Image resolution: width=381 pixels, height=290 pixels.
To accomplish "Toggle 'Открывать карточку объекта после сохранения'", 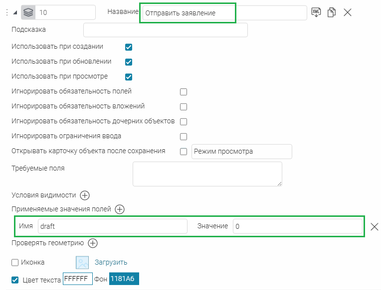I will [x=184, y=151].
